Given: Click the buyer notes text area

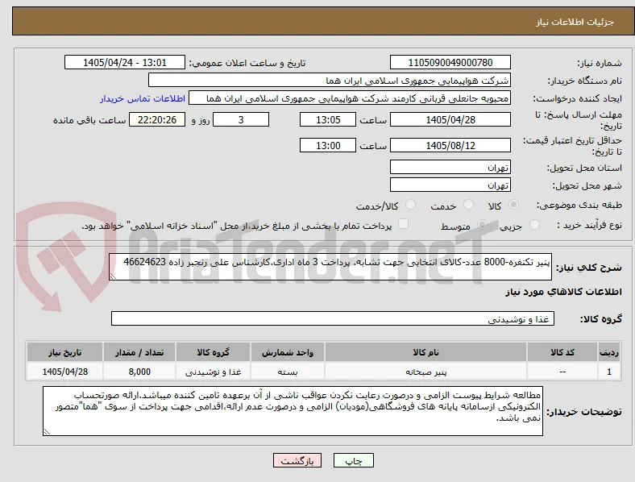Looking at the screenshot, I should coord(293,411).
